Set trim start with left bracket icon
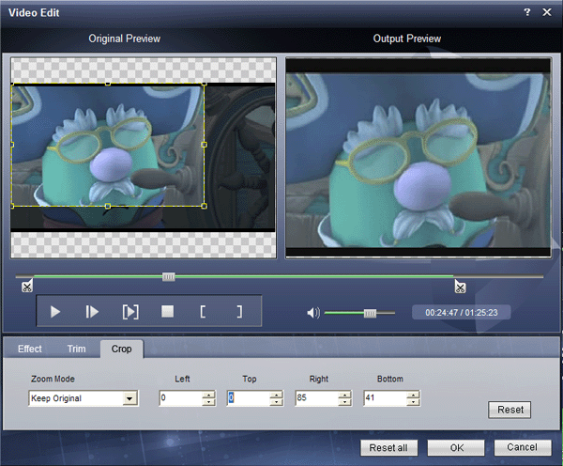 pyautogui.click(x=203, y=312)
